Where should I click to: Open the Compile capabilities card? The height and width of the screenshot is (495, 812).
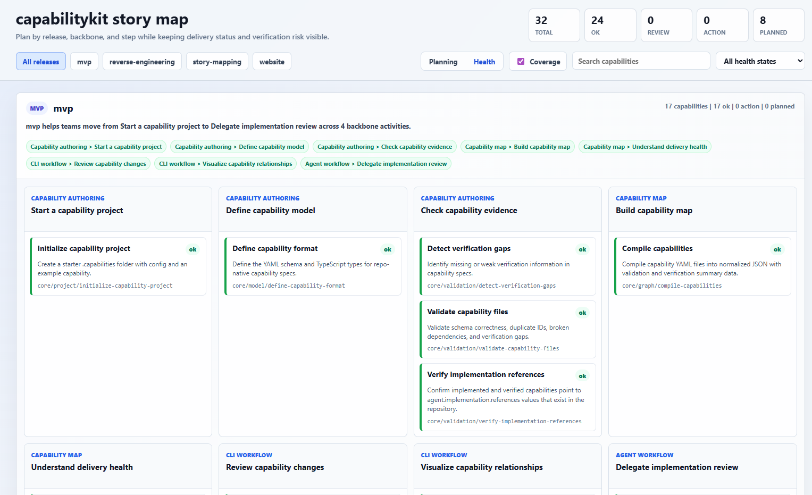coord(702,266)
